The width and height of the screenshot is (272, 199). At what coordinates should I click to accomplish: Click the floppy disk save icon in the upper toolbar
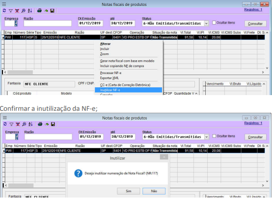pyautogui.click(x=52, y=11)
